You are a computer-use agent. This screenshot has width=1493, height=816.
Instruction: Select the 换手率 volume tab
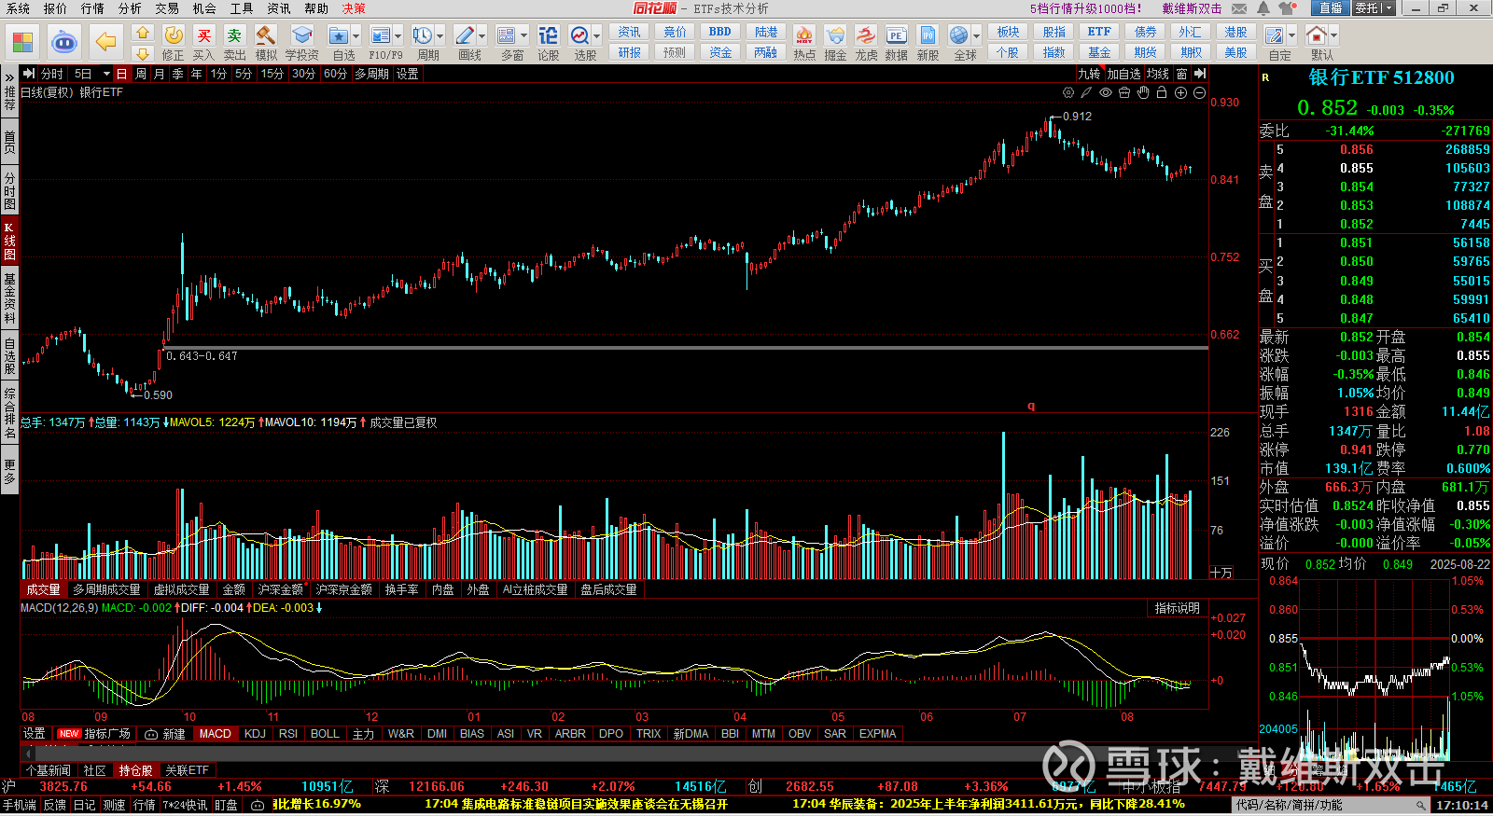tap(401, 589)
